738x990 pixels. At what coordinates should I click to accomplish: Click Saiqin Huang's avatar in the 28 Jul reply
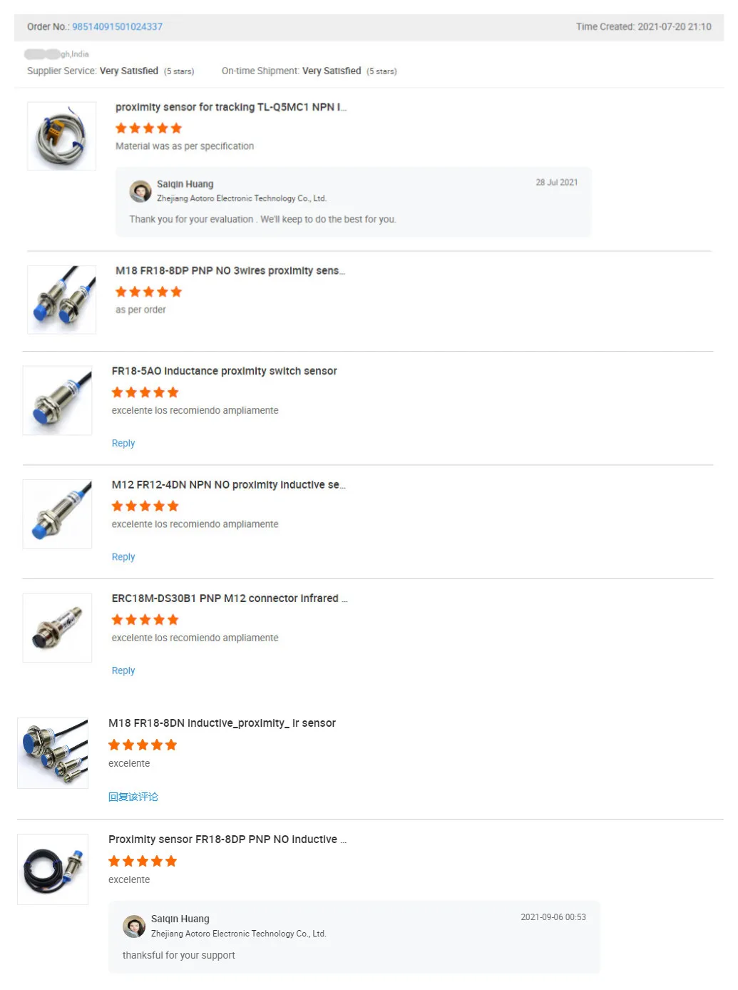click(140, 191)
